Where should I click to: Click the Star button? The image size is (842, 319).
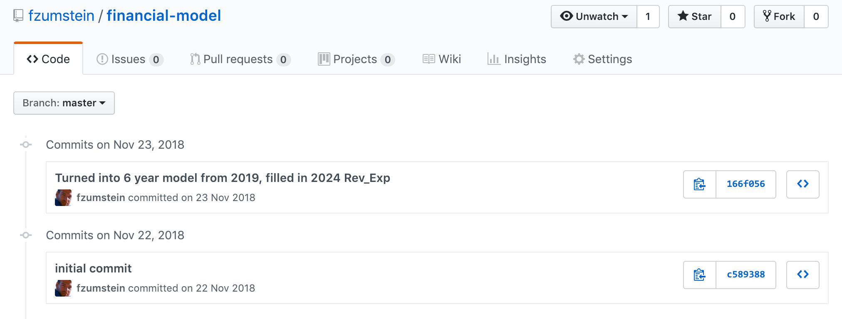pyautogui.click(x=694, y=17)
